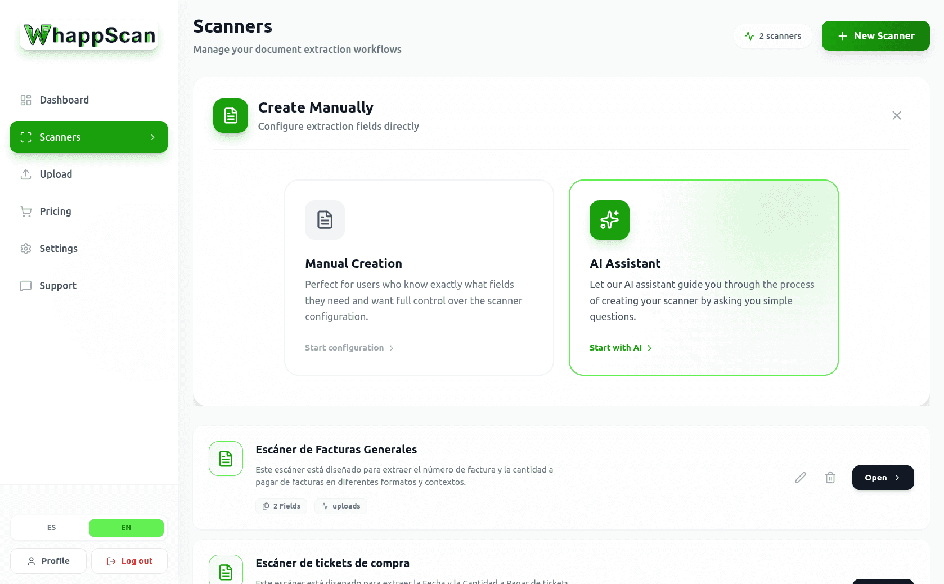
Task: Select the EN language option
Action: point(126,528)
